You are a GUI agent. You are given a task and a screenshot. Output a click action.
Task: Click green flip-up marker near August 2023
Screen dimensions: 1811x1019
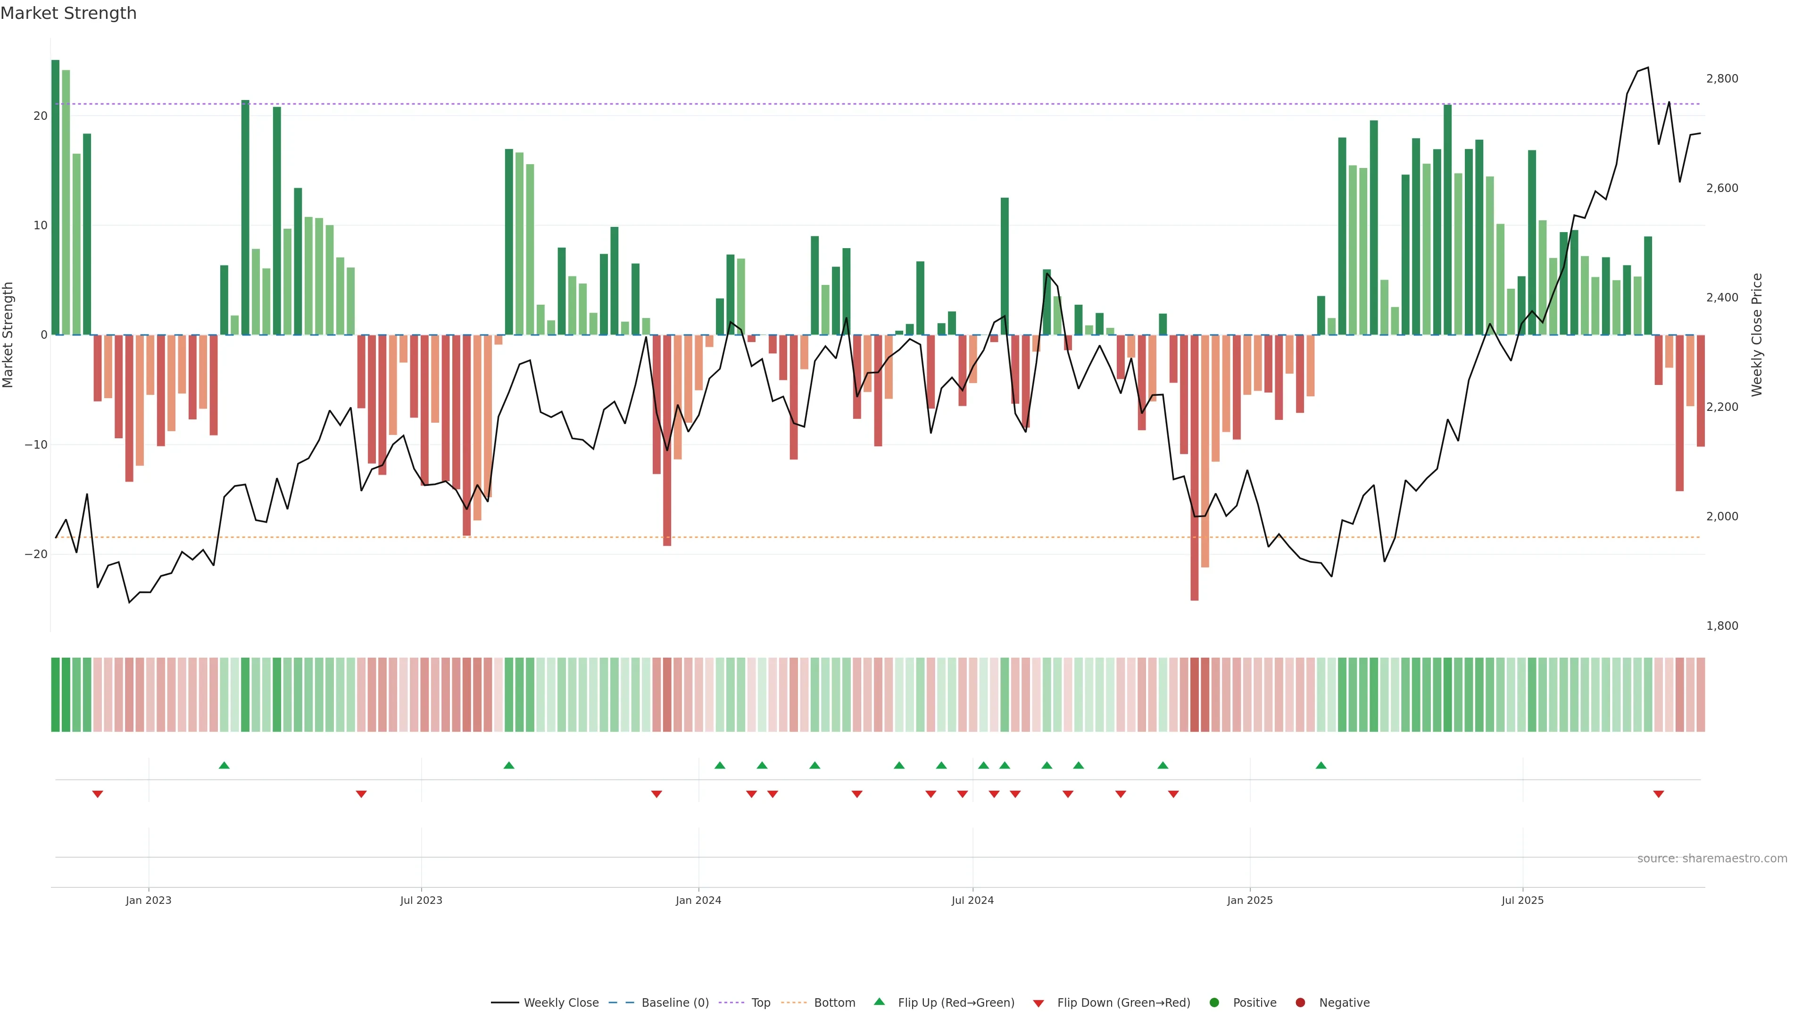coord(509,765)
